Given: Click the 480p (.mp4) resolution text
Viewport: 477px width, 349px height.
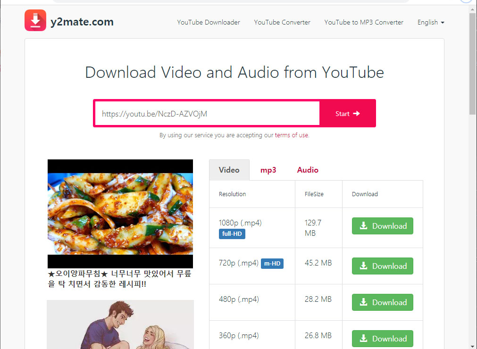Looking at the screenshot, I should click(x=239, y=299).
